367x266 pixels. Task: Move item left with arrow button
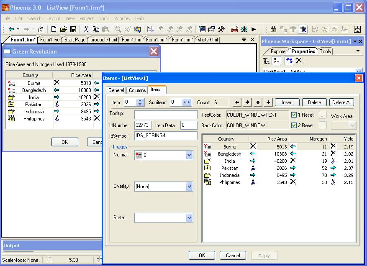tap(237, 102)
